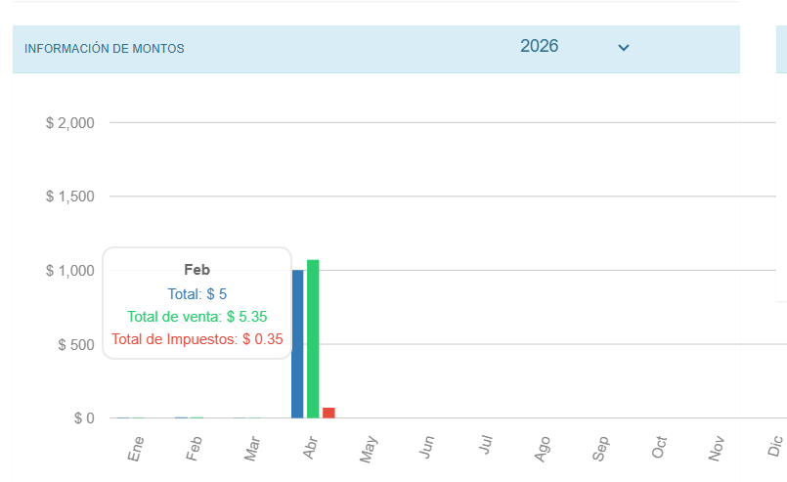Click the Información de Montos panel header
The image size is (787, 482).
(376, 49)
